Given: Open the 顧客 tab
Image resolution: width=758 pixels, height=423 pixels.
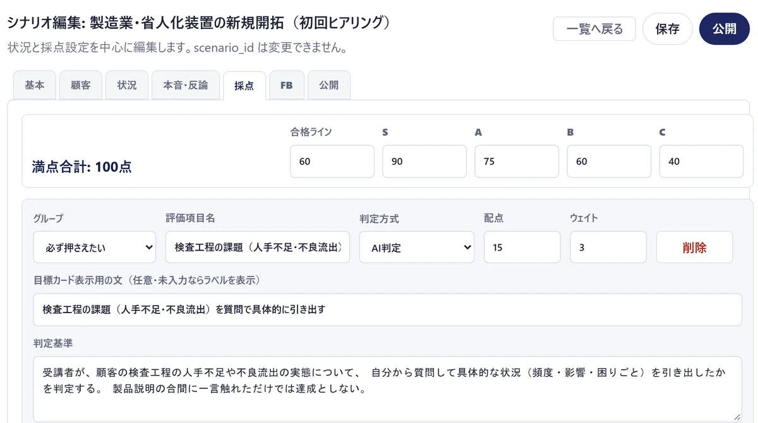Looking at the screenshot, I should 81,85.
